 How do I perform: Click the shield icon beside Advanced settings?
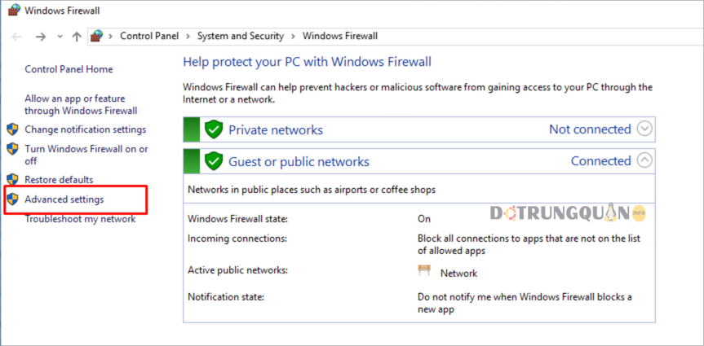(12, 199)
